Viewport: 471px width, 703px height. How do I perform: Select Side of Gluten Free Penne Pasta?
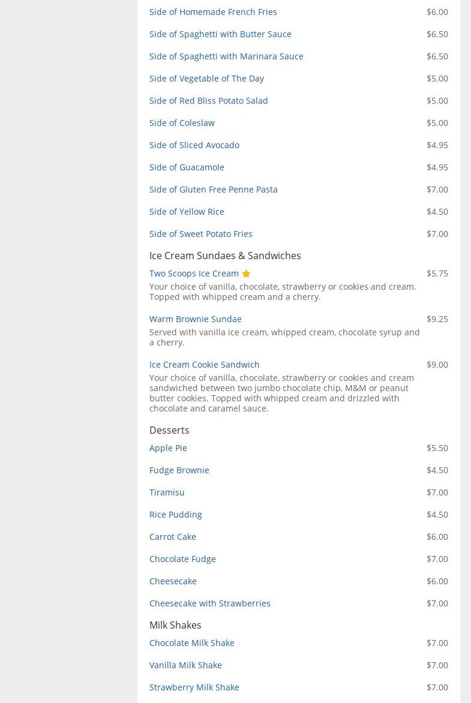213,190
